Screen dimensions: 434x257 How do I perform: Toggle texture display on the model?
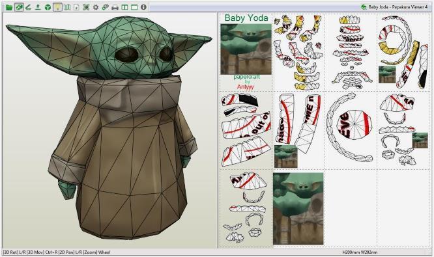click(x=19, y=7)
